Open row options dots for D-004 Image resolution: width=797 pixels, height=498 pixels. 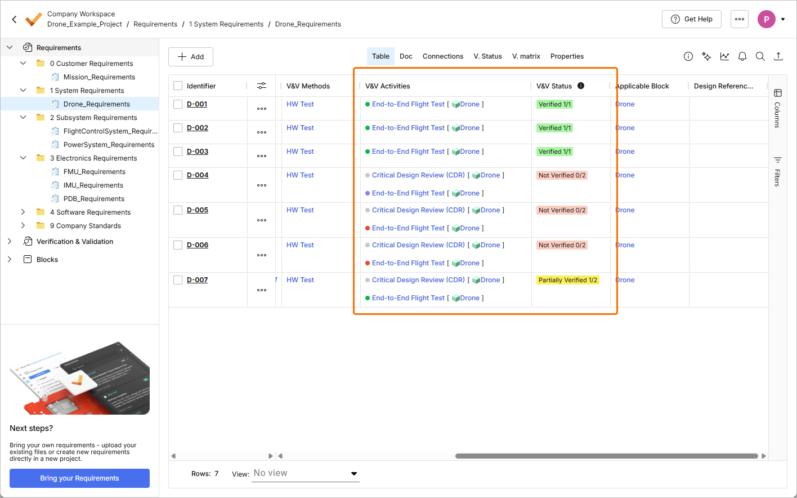pos(262,185)
